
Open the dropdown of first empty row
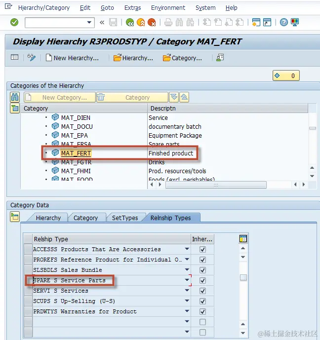pyautogui.click(x=187, y=321)
